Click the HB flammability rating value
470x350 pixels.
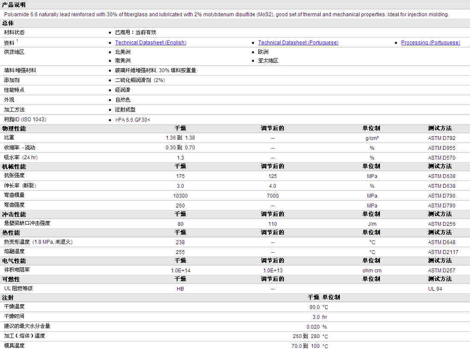pyautogui.click(x=181, y=289)
